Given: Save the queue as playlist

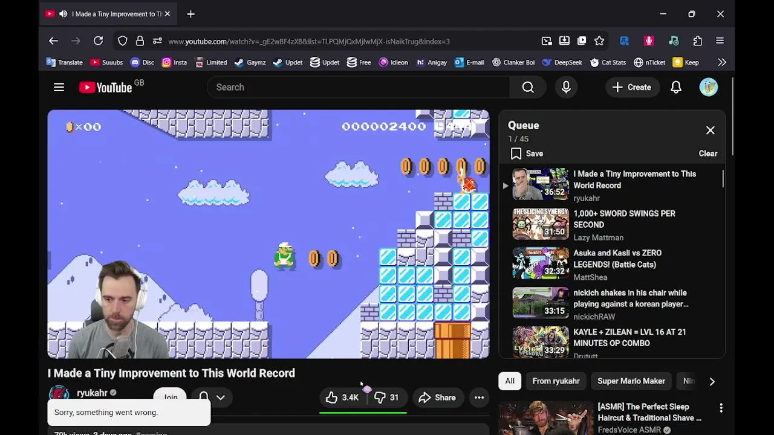Looking at the screenshot, I should [x=526, y=153].
